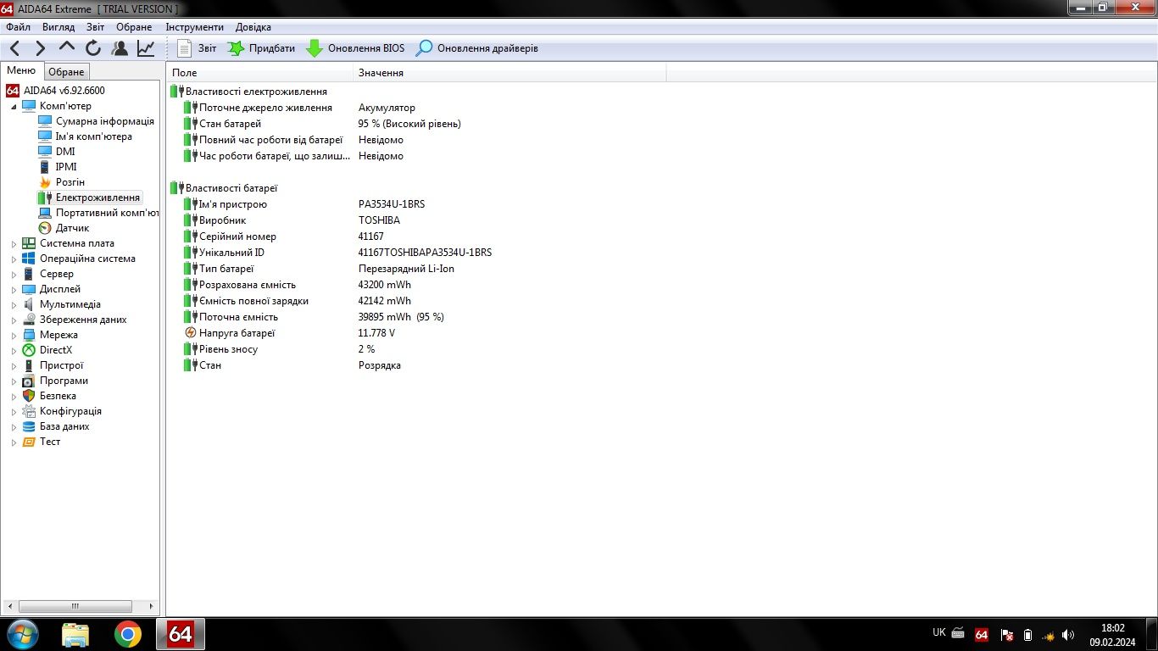Expand the Системна плата node

(14, 244)
